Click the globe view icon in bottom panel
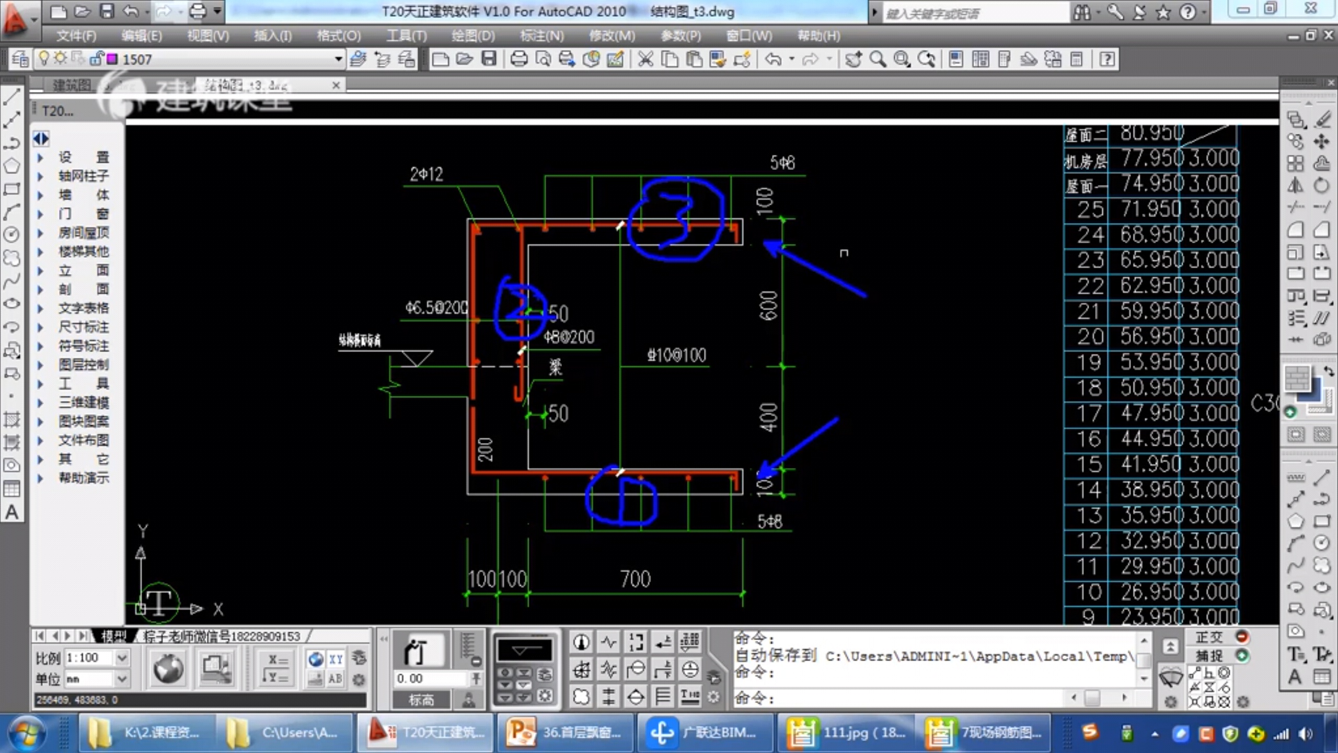The width and height of the screenshot is (1338, 753). tap(168, 668)
